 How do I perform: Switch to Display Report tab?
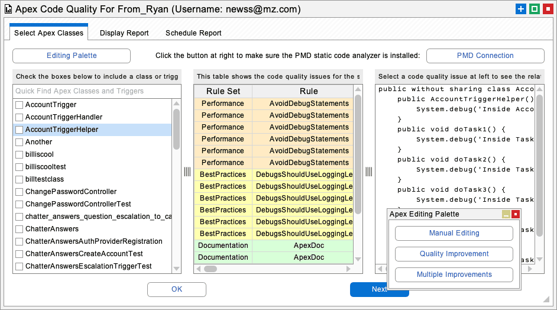coord(124,33)
